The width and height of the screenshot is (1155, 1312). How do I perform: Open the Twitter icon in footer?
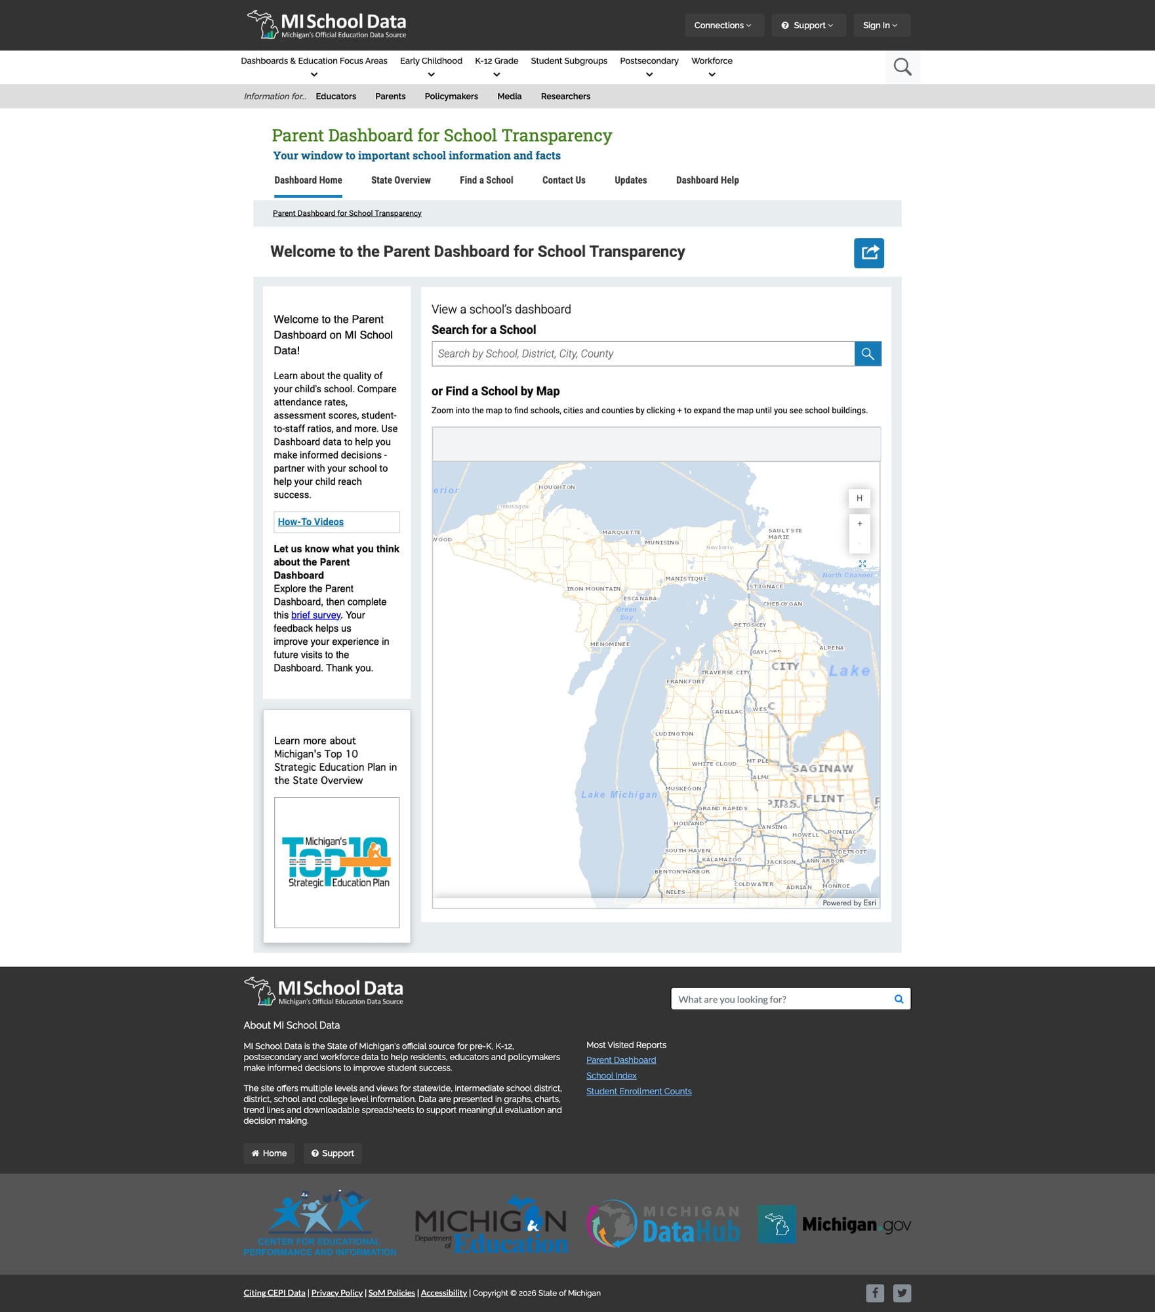(902, 1293)
